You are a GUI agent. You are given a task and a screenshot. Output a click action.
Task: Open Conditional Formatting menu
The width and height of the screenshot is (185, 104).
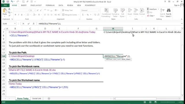tap(106, 13)
